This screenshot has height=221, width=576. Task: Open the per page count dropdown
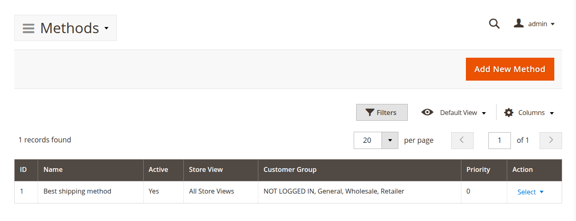point(390,140)
